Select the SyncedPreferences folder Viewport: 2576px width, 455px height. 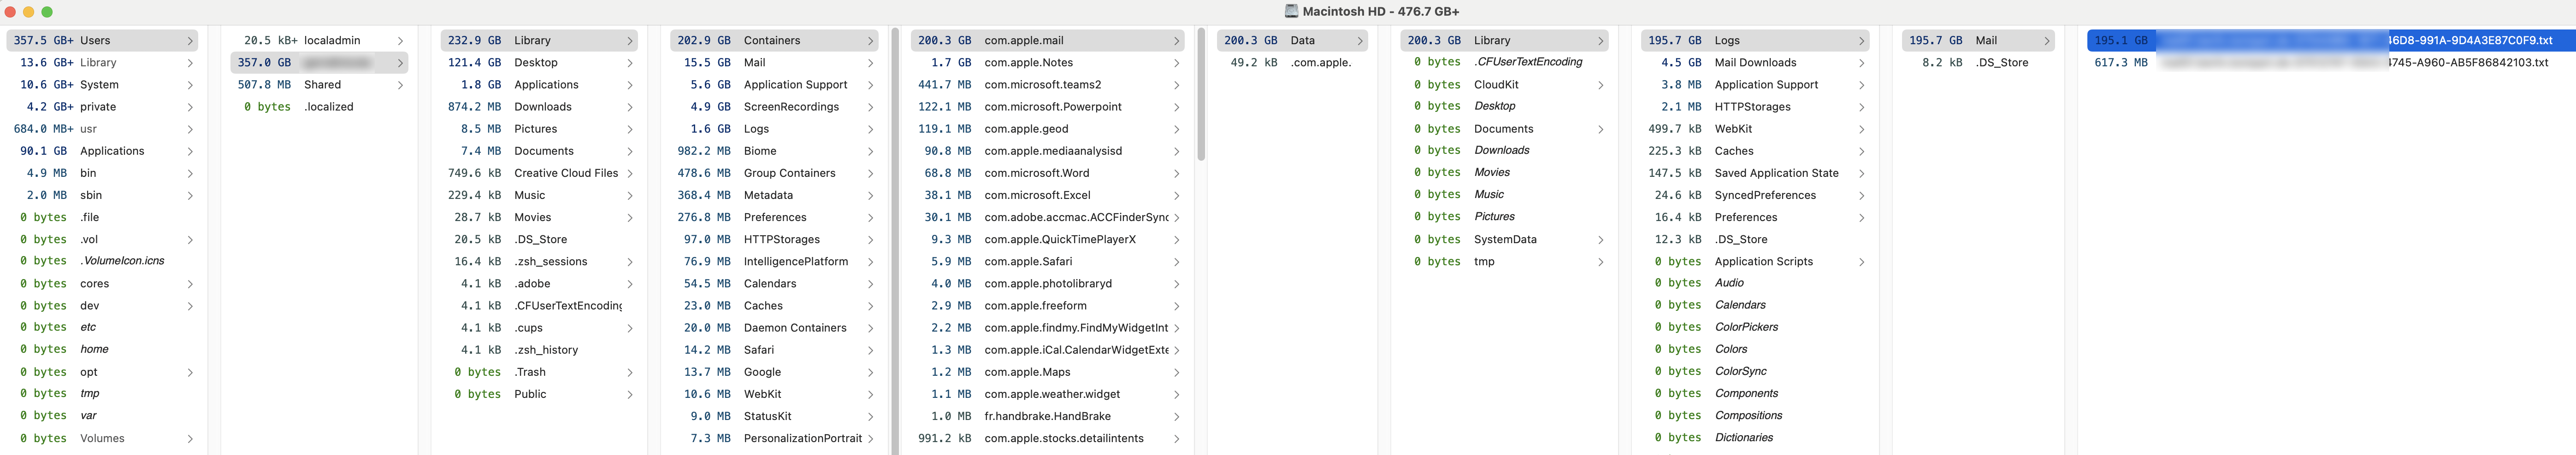tap(1755, 195)
